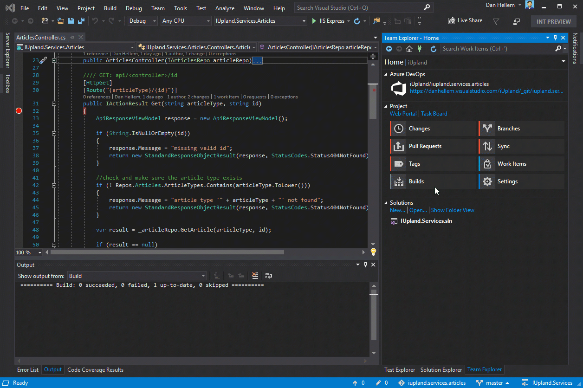This screenshot has width=583, height=388.
Task: Collapse the Azure DevOps section
Action: [386, 74]
